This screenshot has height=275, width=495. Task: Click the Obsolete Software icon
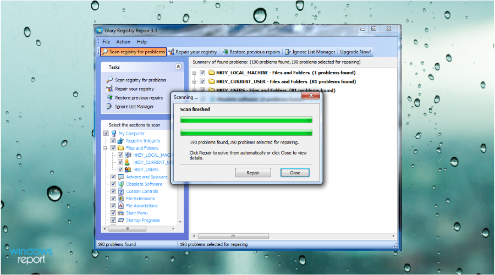click(x=120, y=184)
